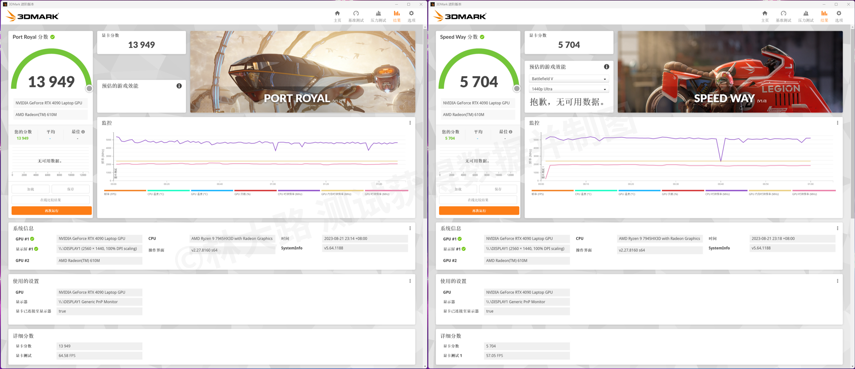855x369 pixels.
Task: Open three-dot menu of Speed Way system info
Action: pos(837,228)
